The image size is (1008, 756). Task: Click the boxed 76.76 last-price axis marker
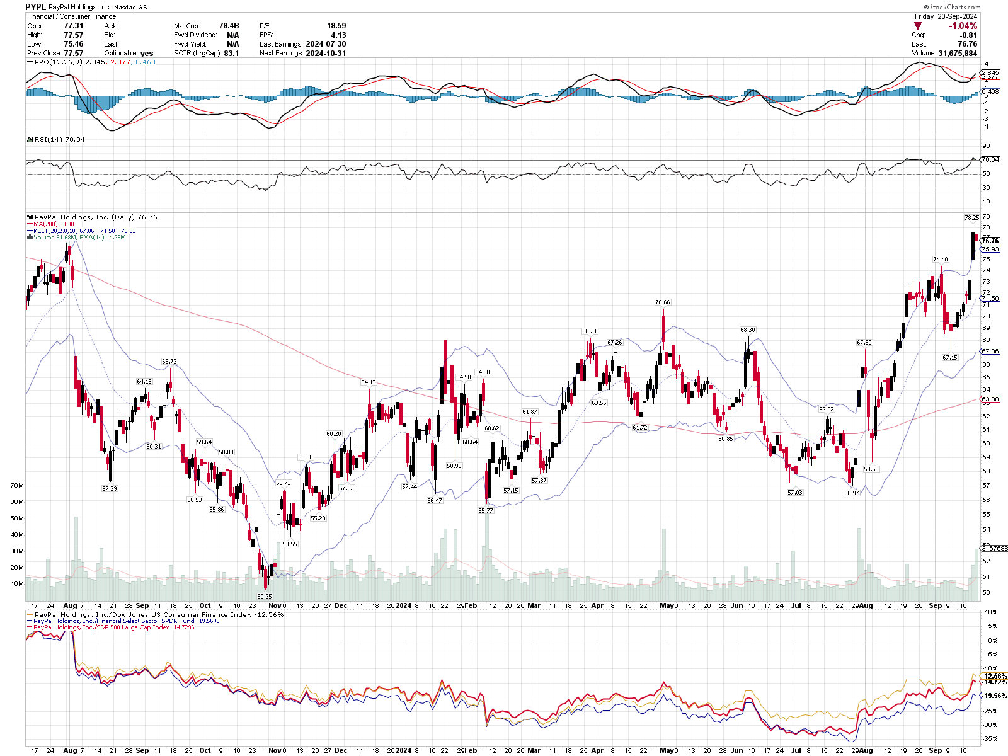(x=990, y=241)
